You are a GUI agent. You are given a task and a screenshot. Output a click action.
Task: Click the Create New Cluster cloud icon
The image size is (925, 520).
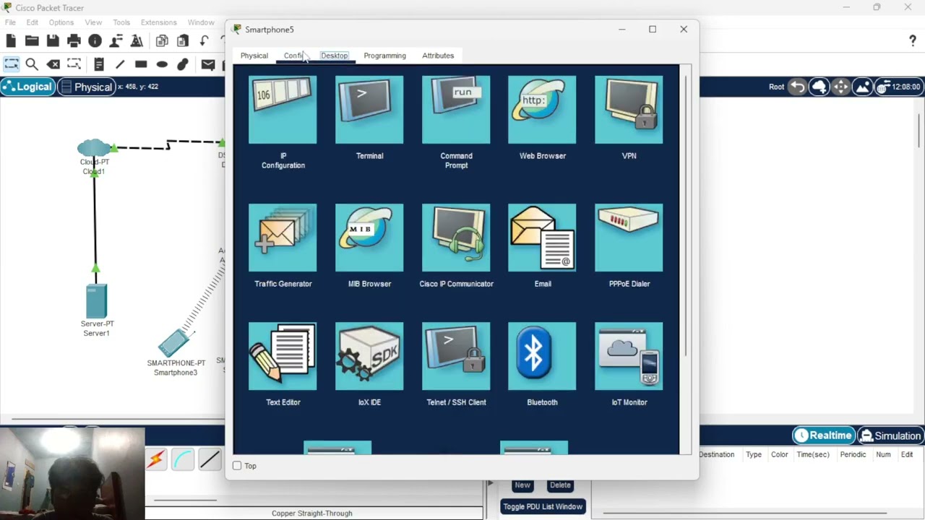[819, 87]
